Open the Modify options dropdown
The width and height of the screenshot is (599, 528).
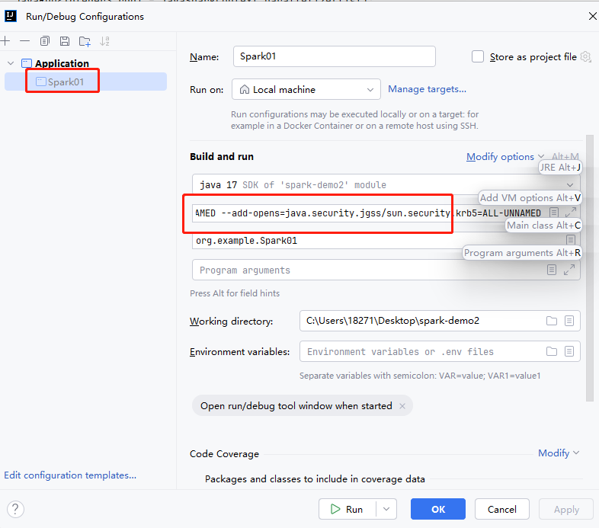(505, 156)
